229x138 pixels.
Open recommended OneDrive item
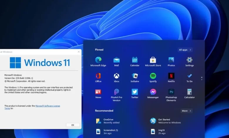point(108,121)
